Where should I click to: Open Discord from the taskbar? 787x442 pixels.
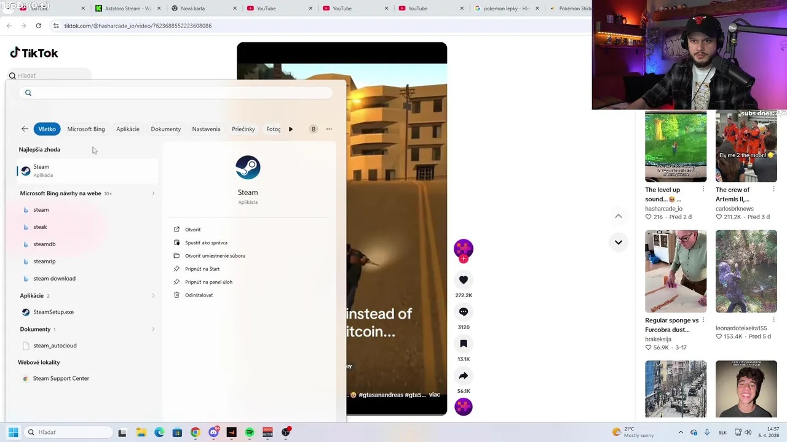tap(213, 432)
